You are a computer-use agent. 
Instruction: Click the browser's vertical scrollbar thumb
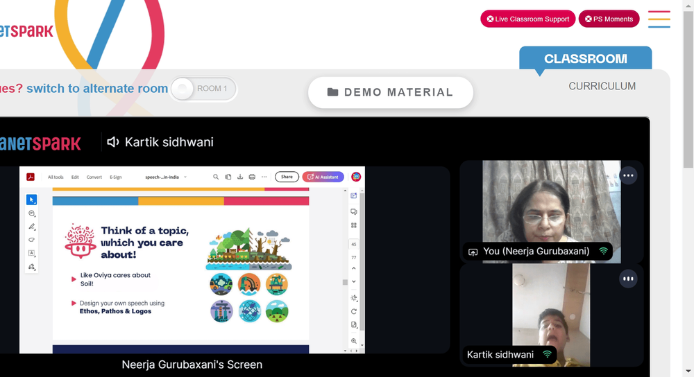pyautogui.click(x=688, y=89)
